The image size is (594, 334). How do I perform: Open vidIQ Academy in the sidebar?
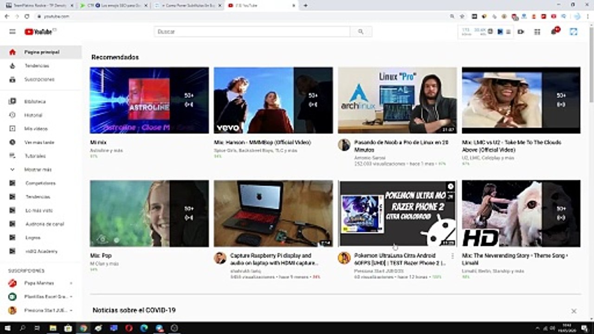41,251
